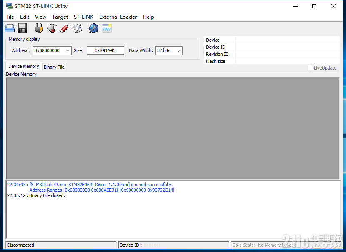
Task: Toggle the LiveUpdate checkbox
Action: tap(310, 67)
